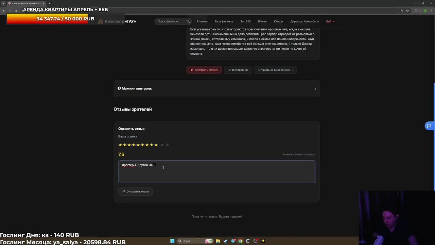435x245 pixels.
Task: Open the blue chat widget icon
Action: pos(429,126)
